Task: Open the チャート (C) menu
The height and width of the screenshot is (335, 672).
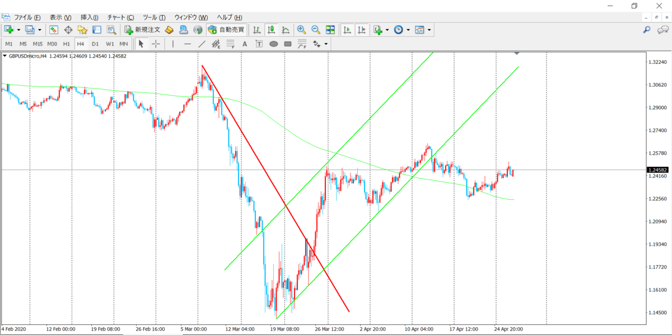Action: (121, 17)
